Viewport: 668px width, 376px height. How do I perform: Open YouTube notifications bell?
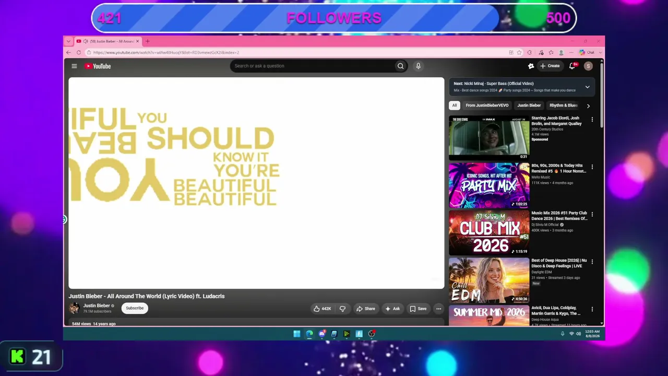[x=572, y=66]
